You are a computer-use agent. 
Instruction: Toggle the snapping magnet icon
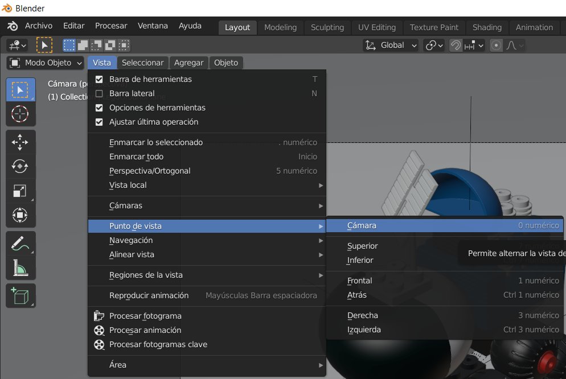click(456, 46)
